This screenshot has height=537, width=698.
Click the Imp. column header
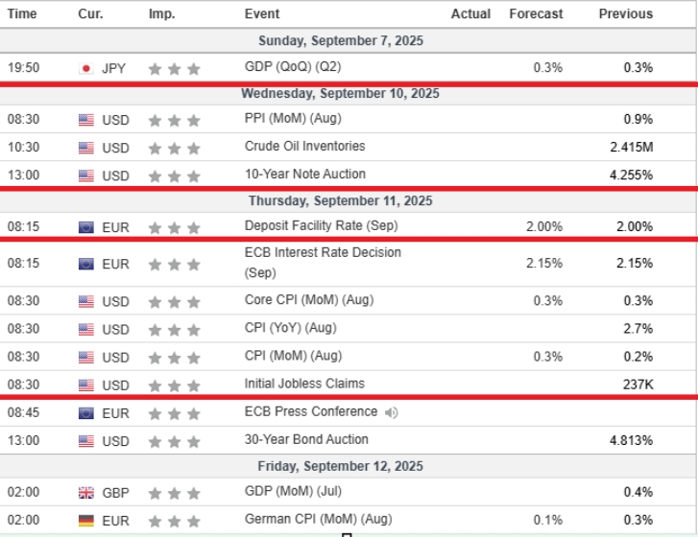[161, 13]
